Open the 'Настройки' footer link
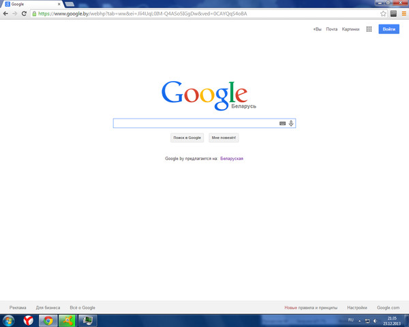 point(357,308)
